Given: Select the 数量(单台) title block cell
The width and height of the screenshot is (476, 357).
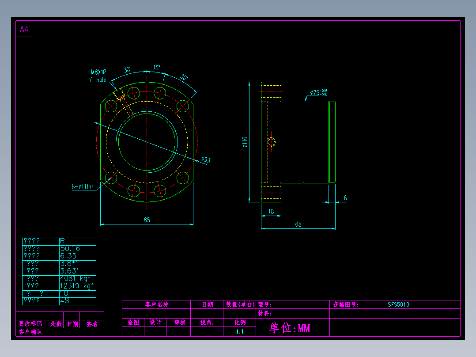Looking at the screenshot, I should [x=240, y=304].
